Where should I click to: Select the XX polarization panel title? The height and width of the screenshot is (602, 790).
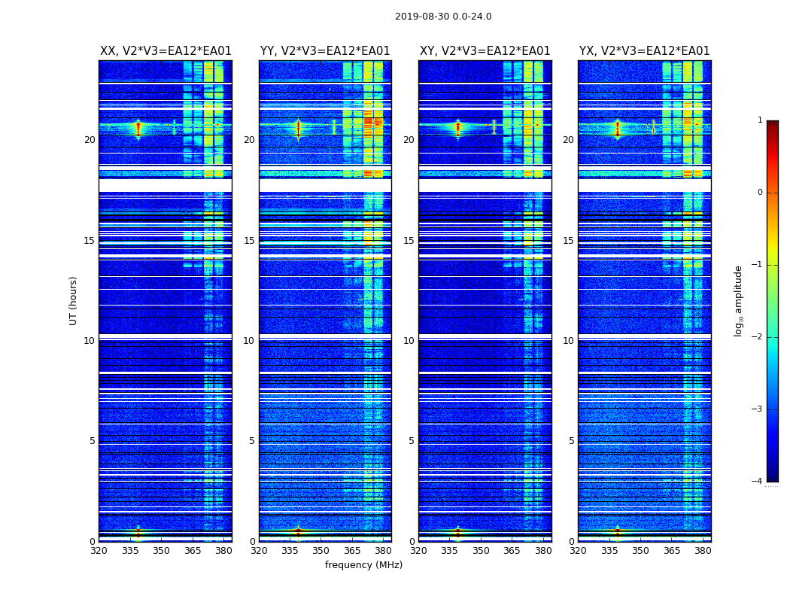[166, 51]
